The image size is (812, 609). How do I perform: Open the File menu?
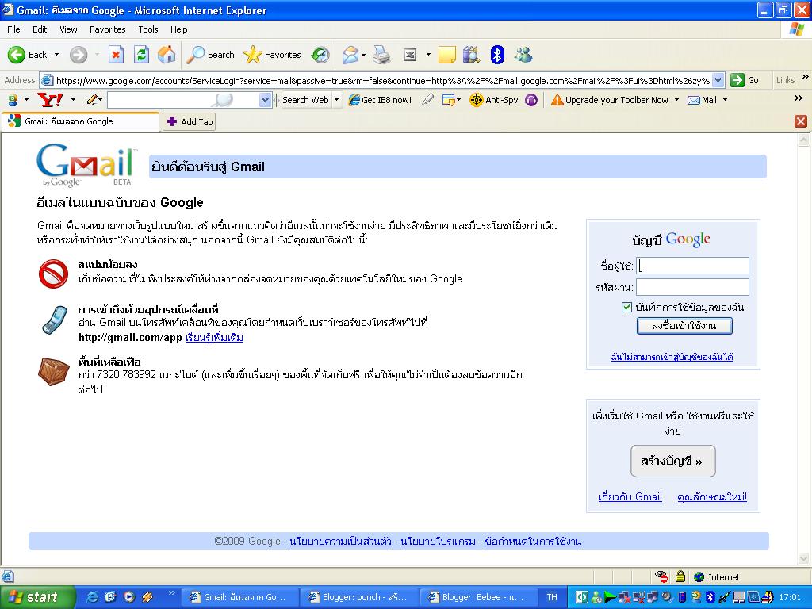coord(14,29)
